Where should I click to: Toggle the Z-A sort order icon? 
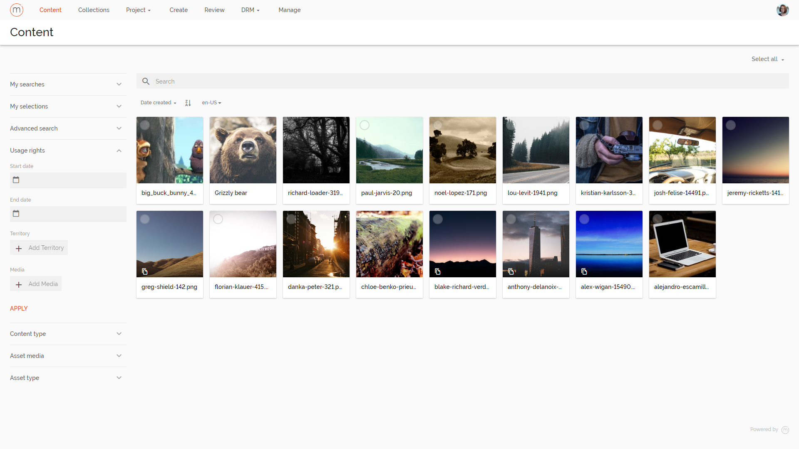(188, 103)
